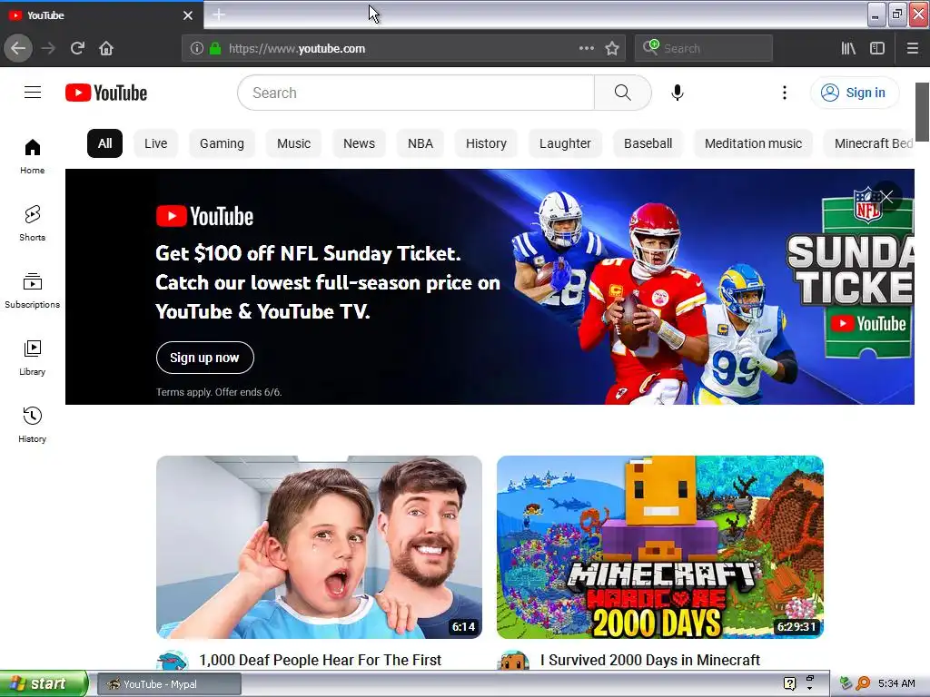The width and height of the screenshot is (930, 697).
Task: Click the taskbar clock showing 5:34 AM
Action: point(896,683)
